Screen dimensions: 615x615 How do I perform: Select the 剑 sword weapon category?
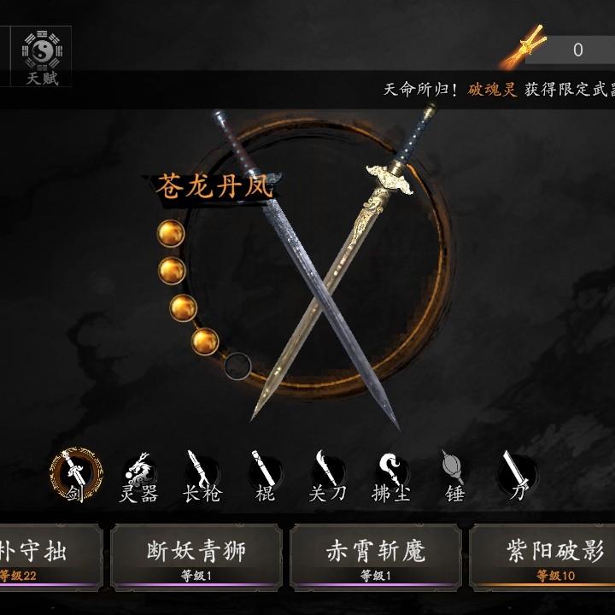click(x=76, y=475)
